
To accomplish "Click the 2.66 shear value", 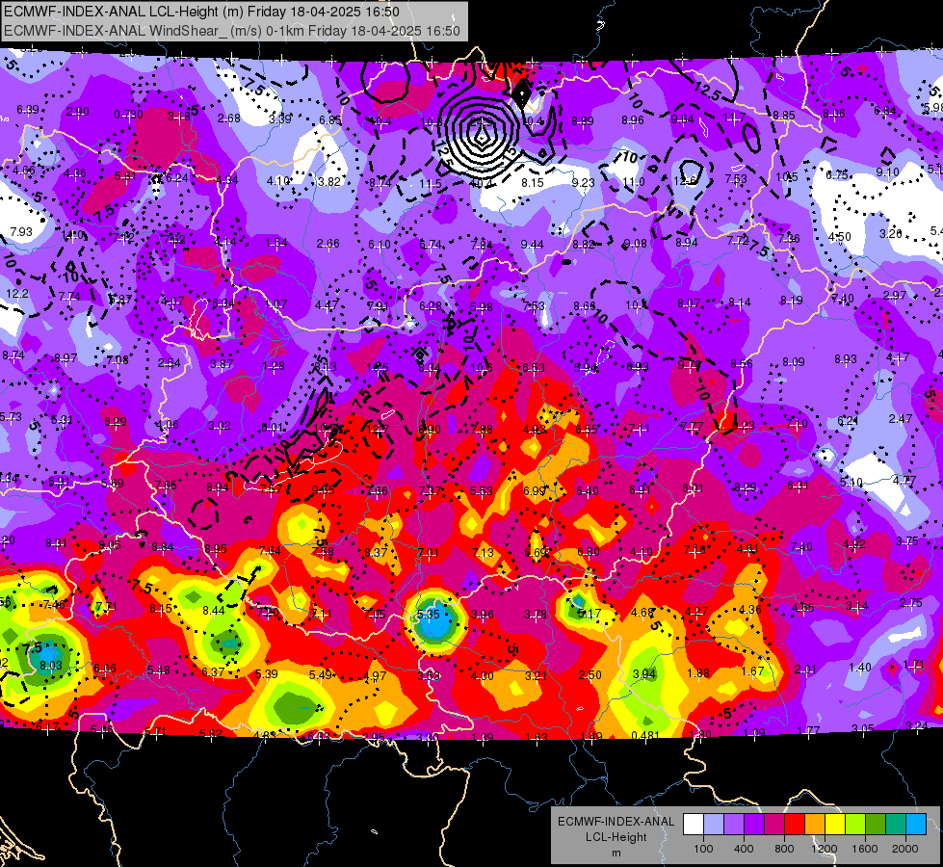I will [328, 244].
